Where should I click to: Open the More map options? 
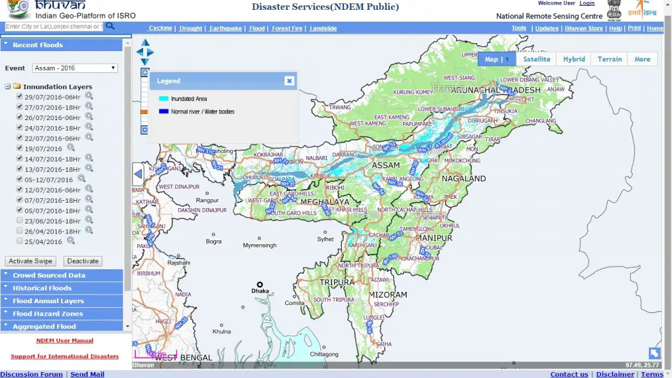[x=642, y=59]
